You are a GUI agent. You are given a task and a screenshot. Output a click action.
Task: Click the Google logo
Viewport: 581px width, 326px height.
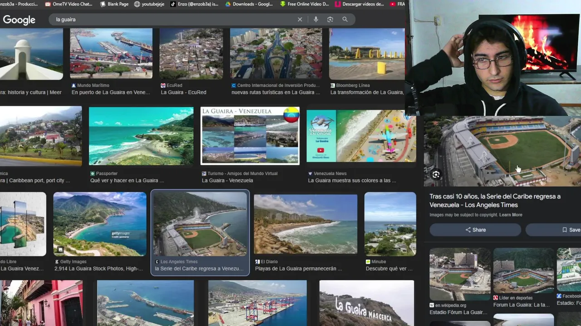tap(19, 20)
